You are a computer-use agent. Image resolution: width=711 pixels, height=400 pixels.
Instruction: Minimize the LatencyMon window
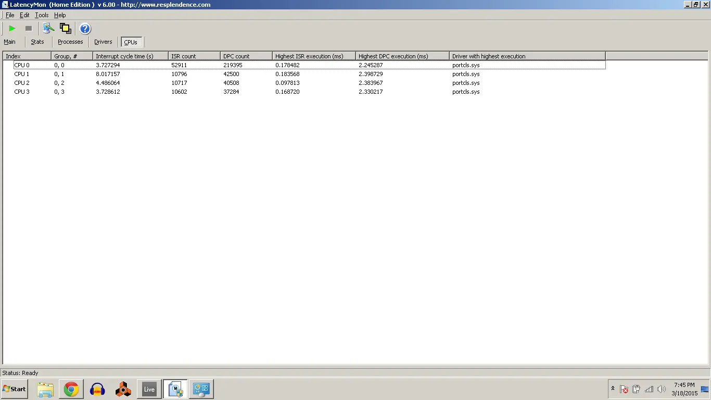coord(688,4)
